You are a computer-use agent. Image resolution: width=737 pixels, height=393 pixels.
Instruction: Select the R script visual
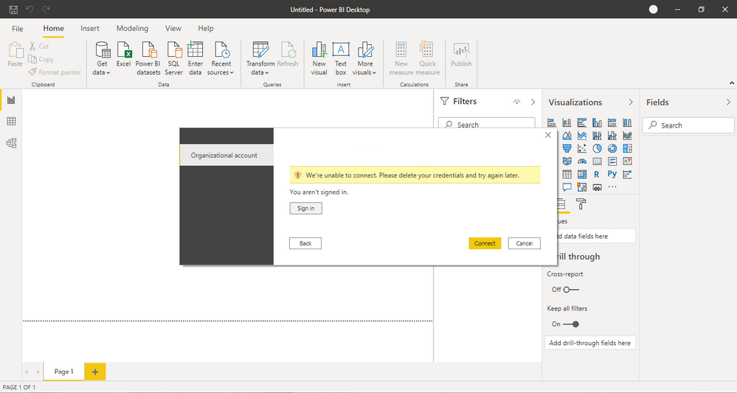(597, 174)
